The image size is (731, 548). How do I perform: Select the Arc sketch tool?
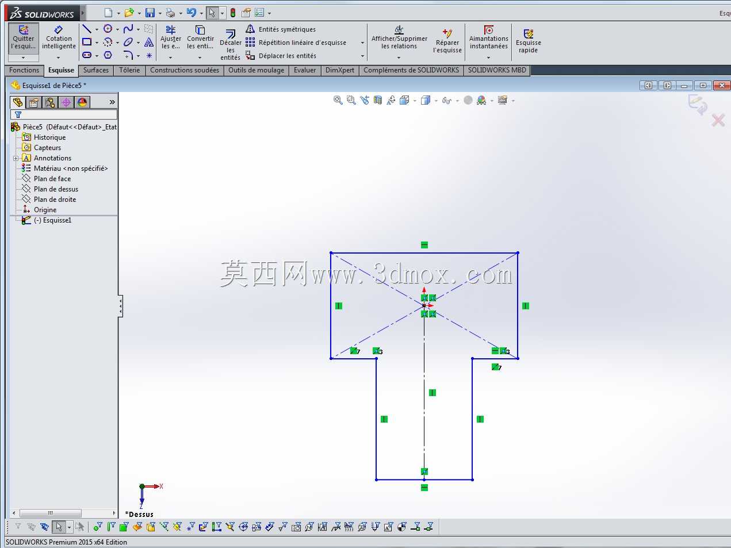point(108,42)
